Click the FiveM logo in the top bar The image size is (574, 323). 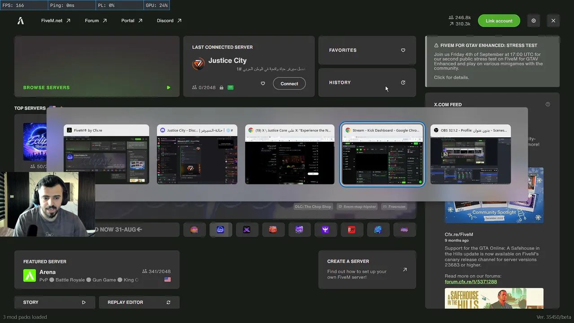click(21, 21)
